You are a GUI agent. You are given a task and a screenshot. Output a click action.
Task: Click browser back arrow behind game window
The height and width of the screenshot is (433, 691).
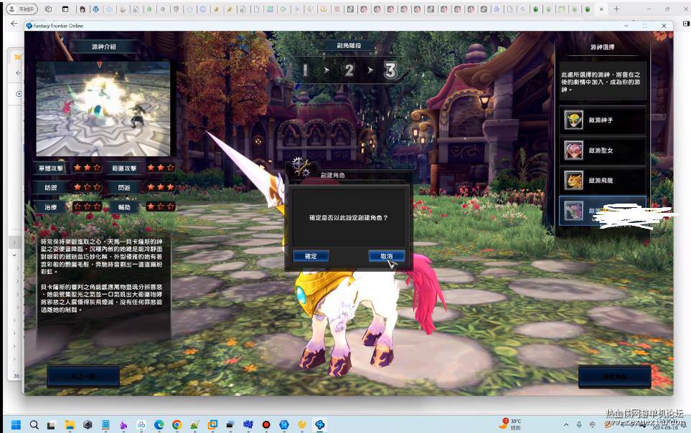pyautogui.click(x=14, y=24)
